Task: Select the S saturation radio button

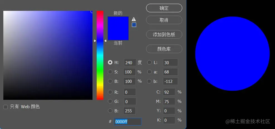Action: 110,72
